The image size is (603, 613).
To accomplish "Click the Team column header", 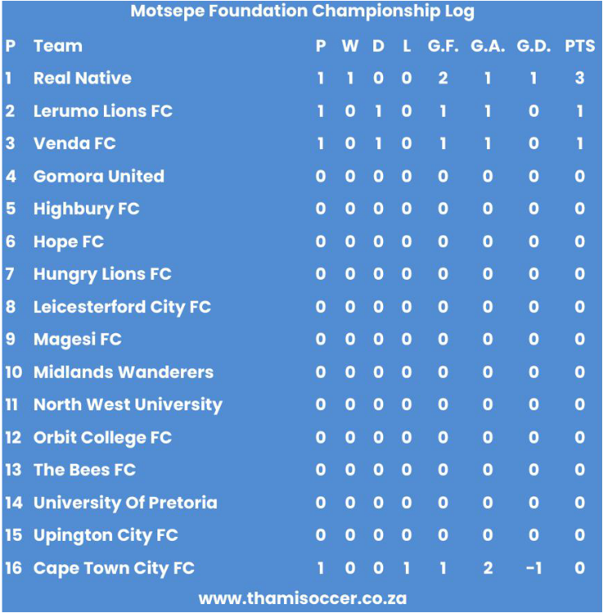I will [x=58, y=46].
